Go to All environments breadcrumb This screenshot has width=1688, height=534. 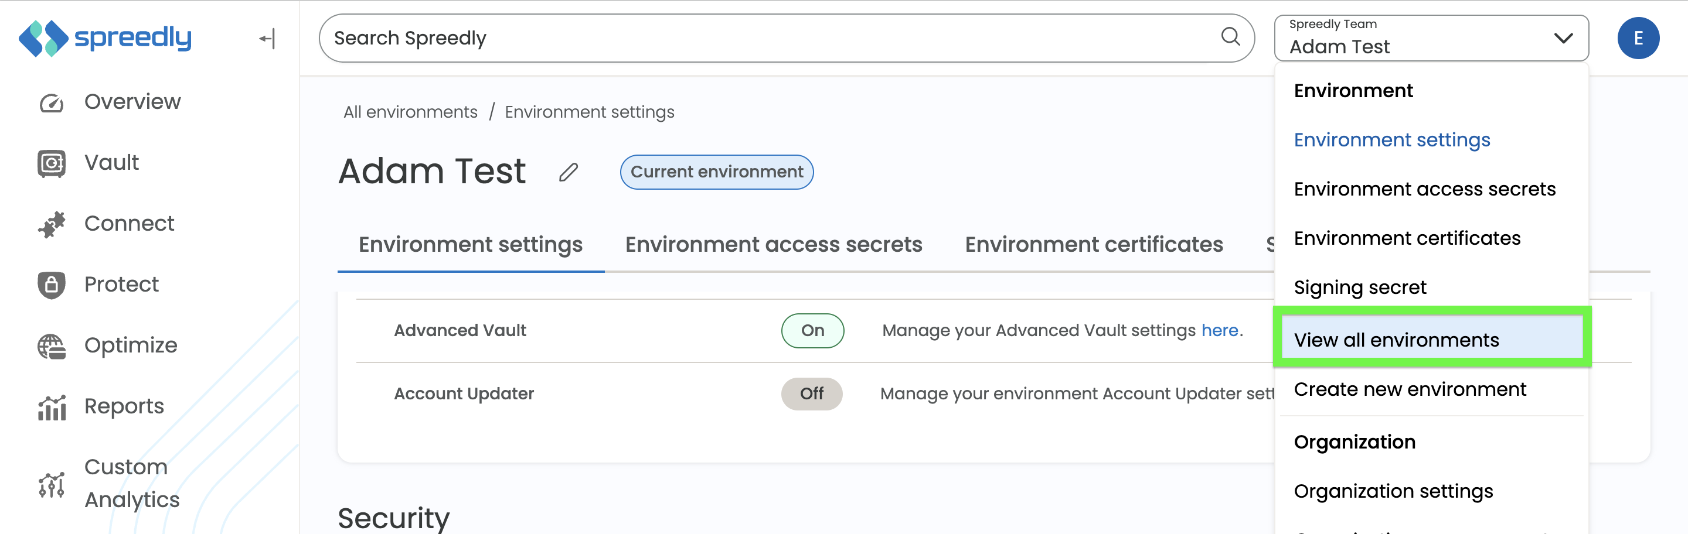(410, 112)
